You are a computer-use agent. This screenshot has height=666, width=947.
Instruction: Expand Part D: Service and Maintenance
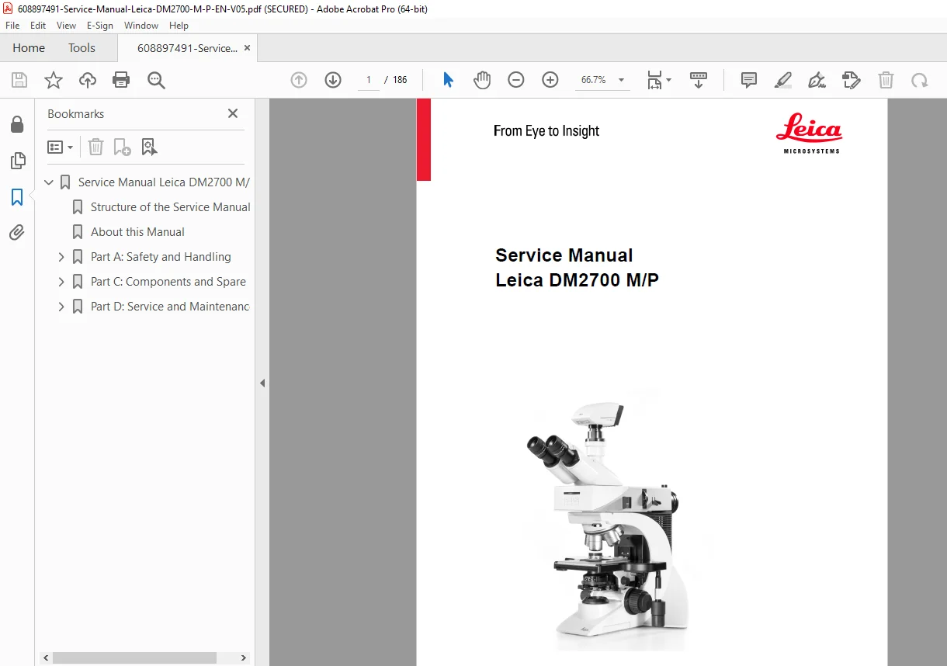coord(61,307)
